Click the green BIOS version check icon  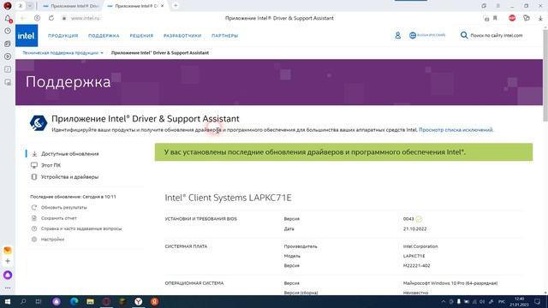pos(419,219)
